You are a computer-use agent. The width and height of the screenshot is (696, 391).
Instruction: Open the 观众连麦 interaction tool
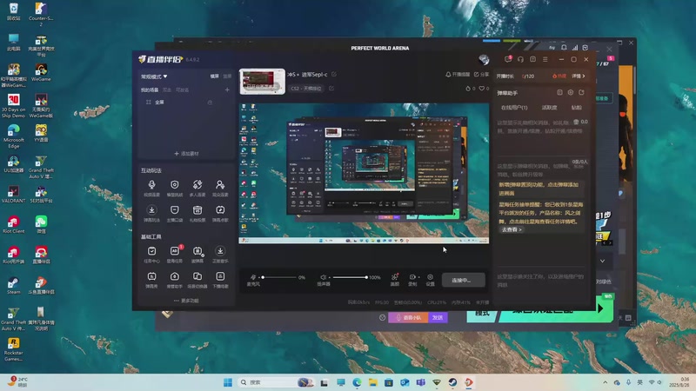click(x=220, y=188)
